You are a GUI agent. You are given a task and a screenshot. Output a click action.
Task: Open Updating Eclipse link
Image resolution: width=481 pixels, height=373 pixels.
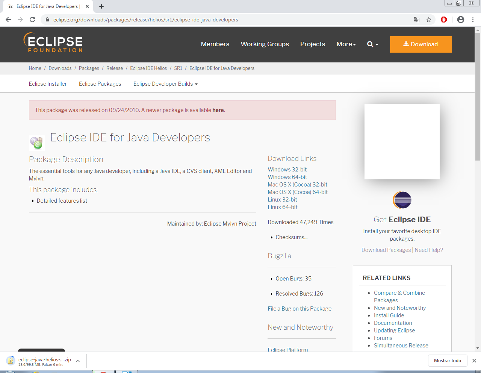(x=395, y=331)
